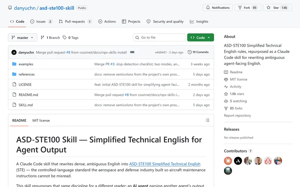Image resolution: width=300 pixels, height=187 pixels.
Task: Focus the Go to file search field
Action: click(159, 37)
